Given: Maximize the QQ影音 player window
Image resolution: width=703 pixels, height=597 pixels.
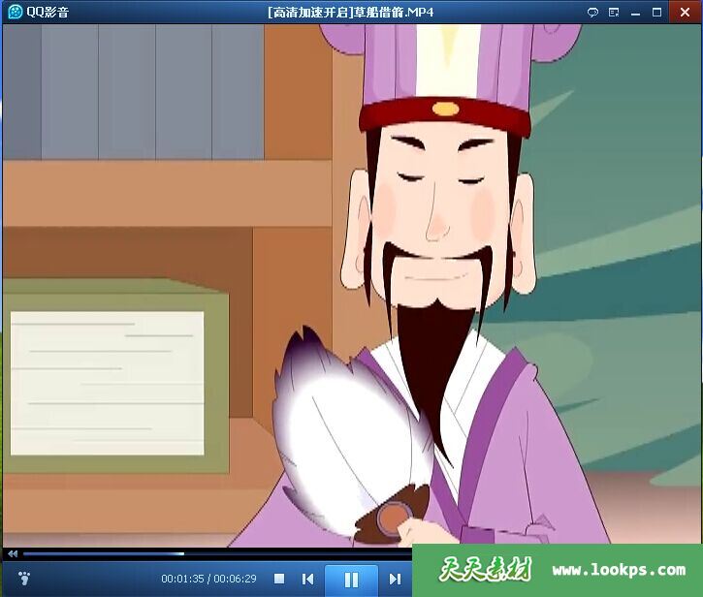Looking at the screenshot, I should (656, 13).
